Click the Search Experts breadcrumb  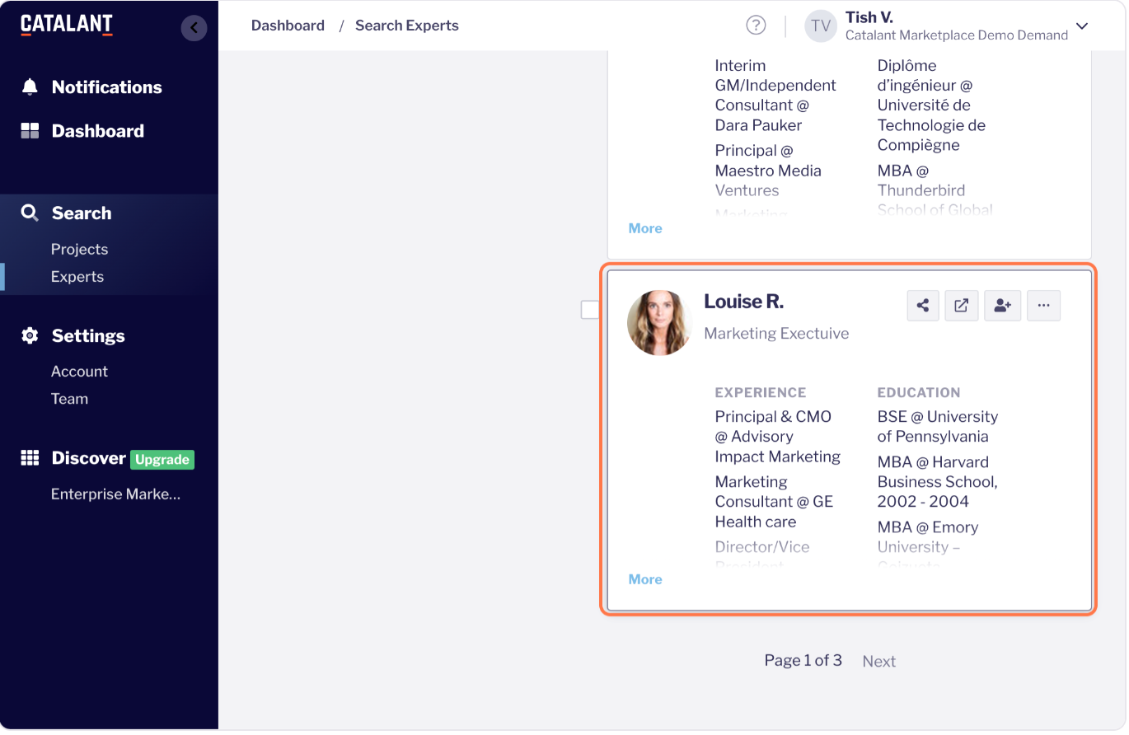407,26
